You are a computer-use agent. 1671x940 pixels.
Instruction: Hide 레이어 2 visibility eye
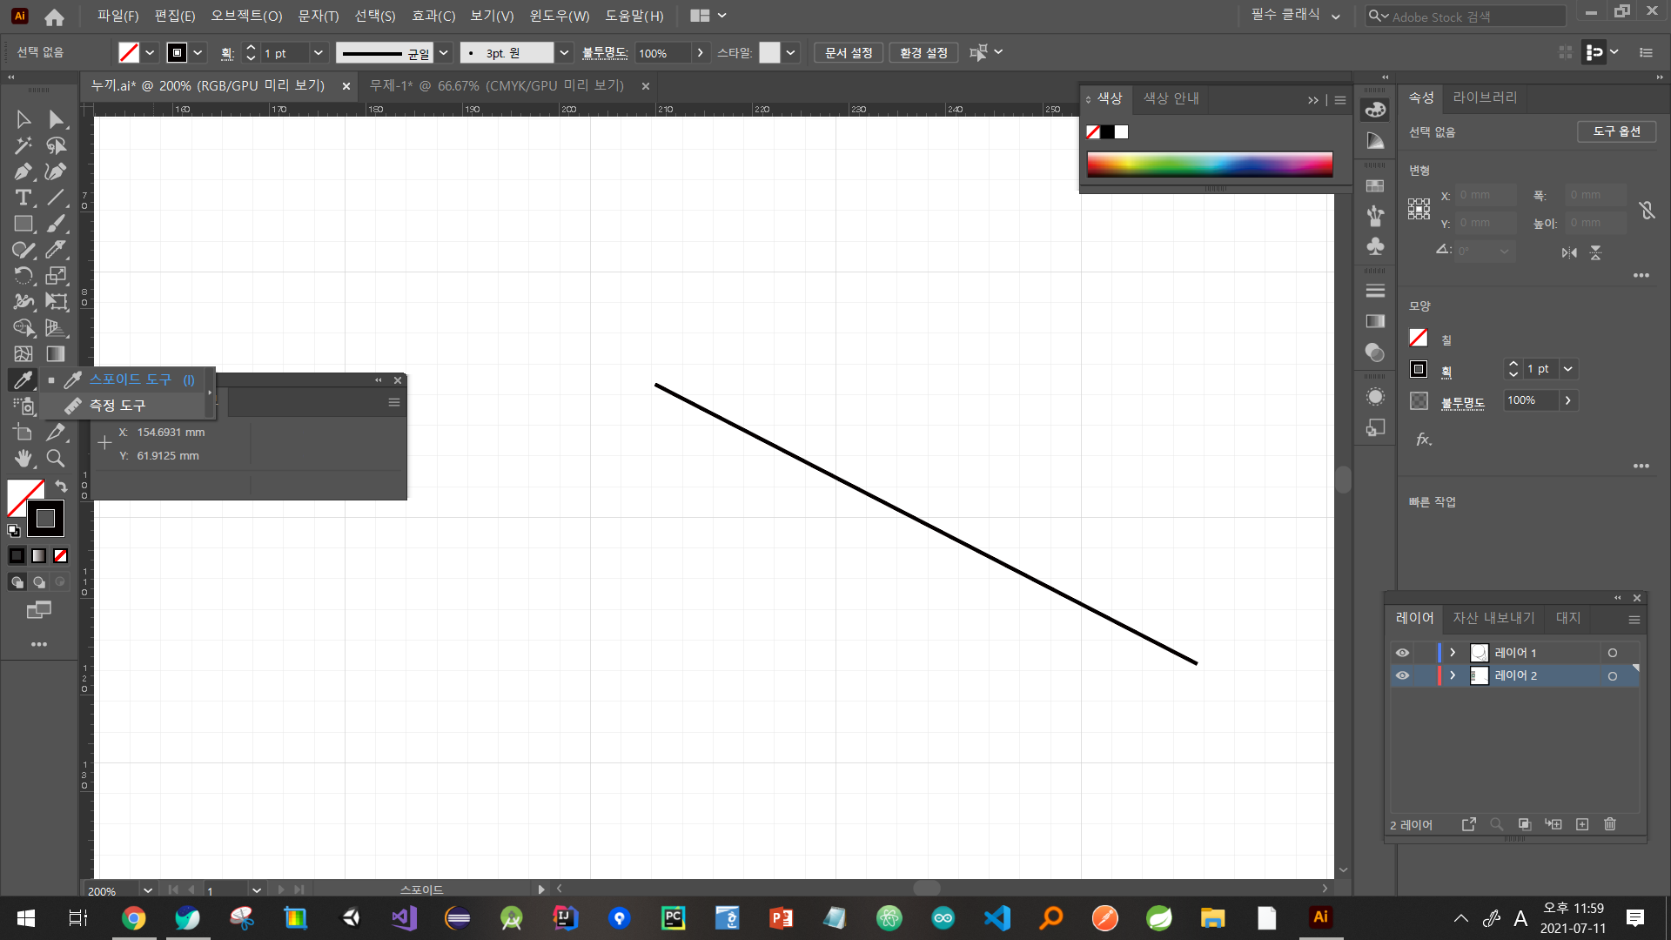click(x=1402, y=675)
